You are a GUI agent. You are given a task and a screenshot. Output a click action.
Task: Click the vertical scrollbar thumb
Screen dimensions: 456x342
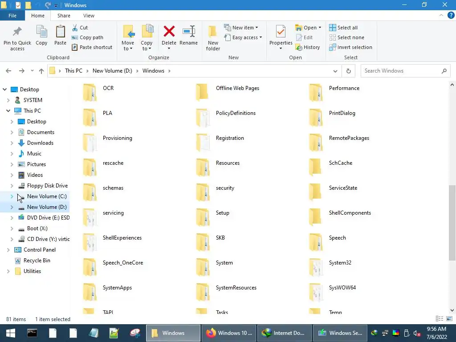coord(452,223)
